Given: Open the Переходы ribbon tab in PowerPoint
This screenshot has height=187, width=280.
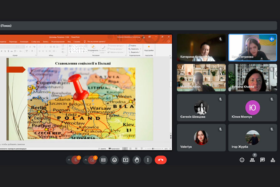Looking at the screenshot, I should point(13,41).
